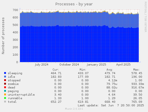This screenshot has width=148, height=112.
Task: Click uninterruptible average value 4.64
Action: click(x=112, y=95)
